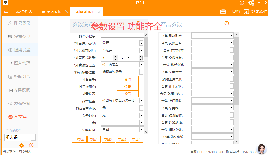Screen dimensions: 268x155
Task: Click the 抖音小程序 input field
Action: coord(122,35)
